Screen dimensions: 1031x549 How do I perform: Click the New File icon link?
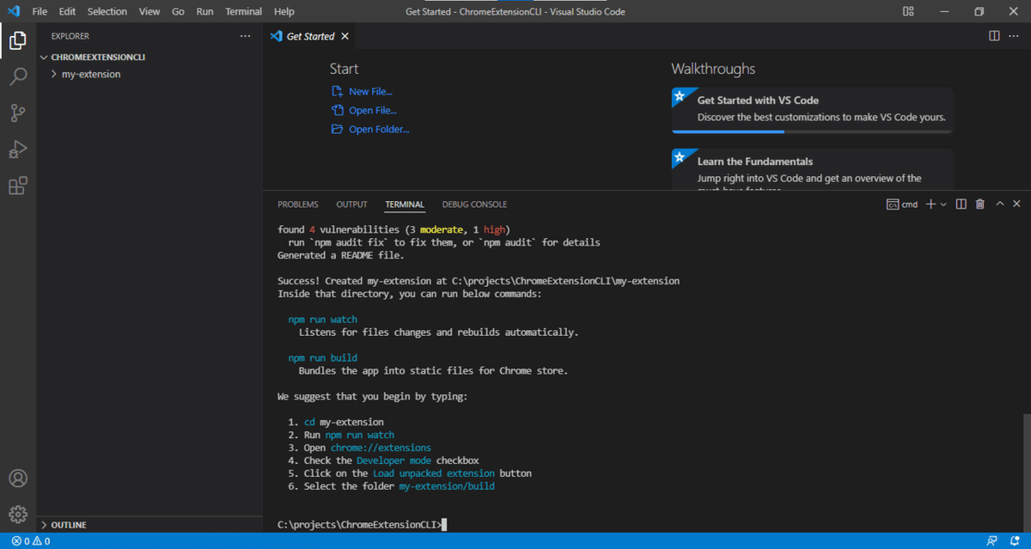click(x=362, y=91)
